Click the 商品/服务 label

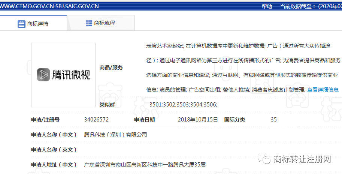pos(111,67)
